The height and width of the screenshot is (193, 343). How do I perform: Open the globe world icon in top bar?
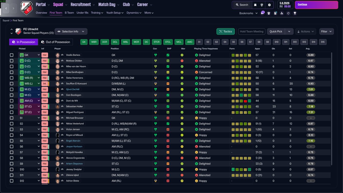tap(262, 5)
